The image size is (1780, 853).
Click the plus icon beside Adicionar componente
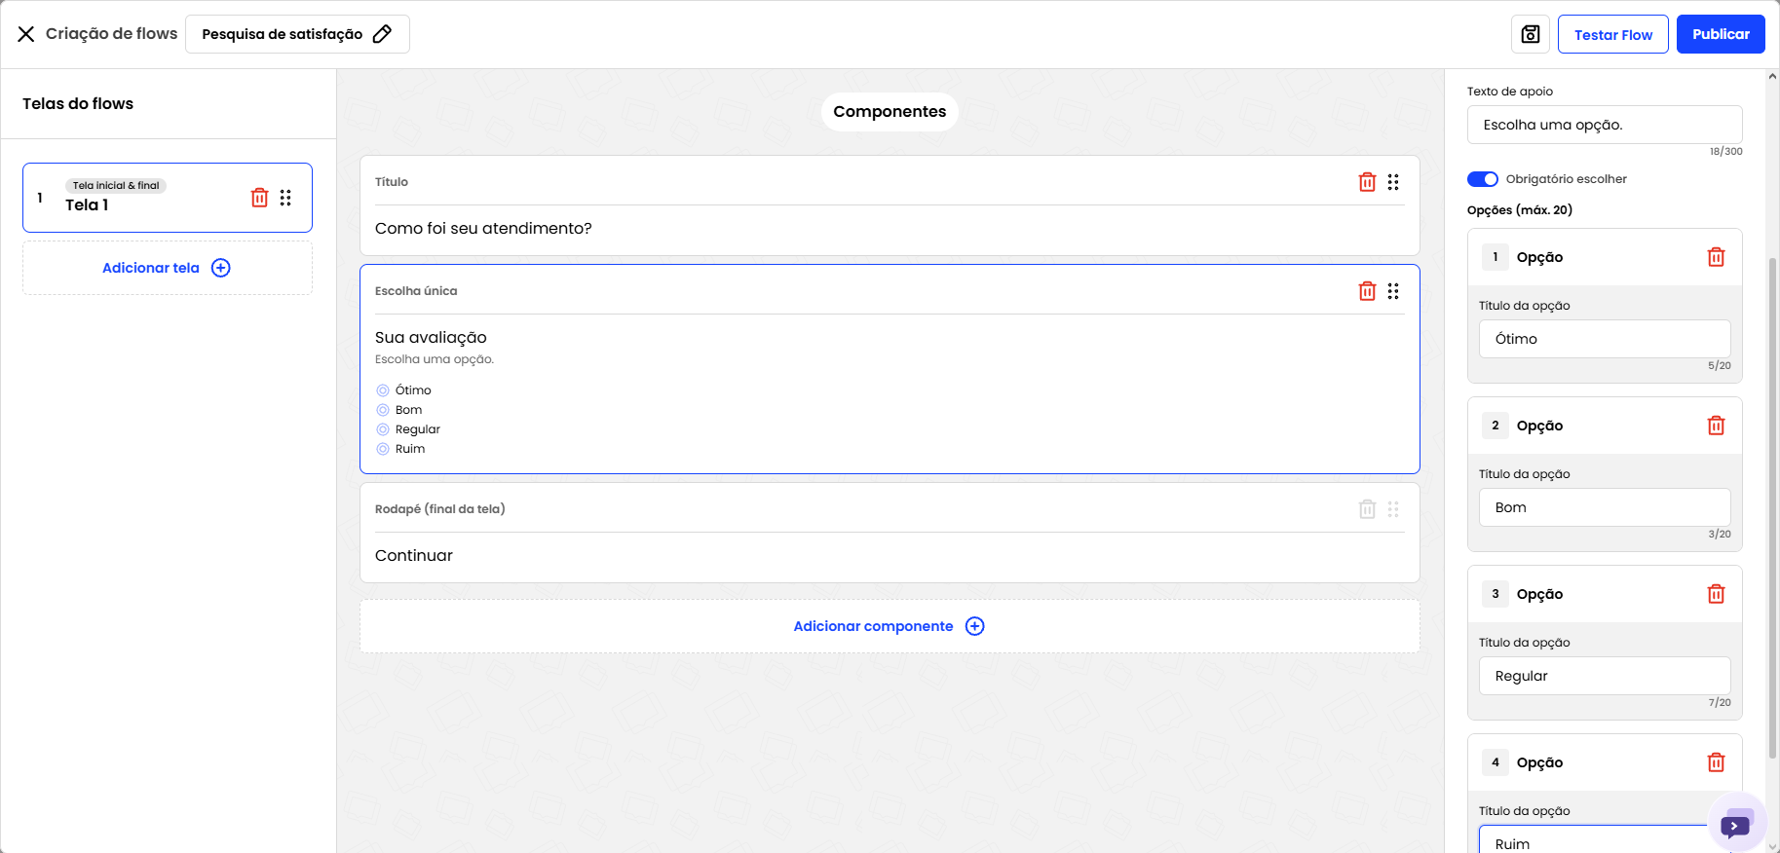pyautogui.click(x=974, y=626)
